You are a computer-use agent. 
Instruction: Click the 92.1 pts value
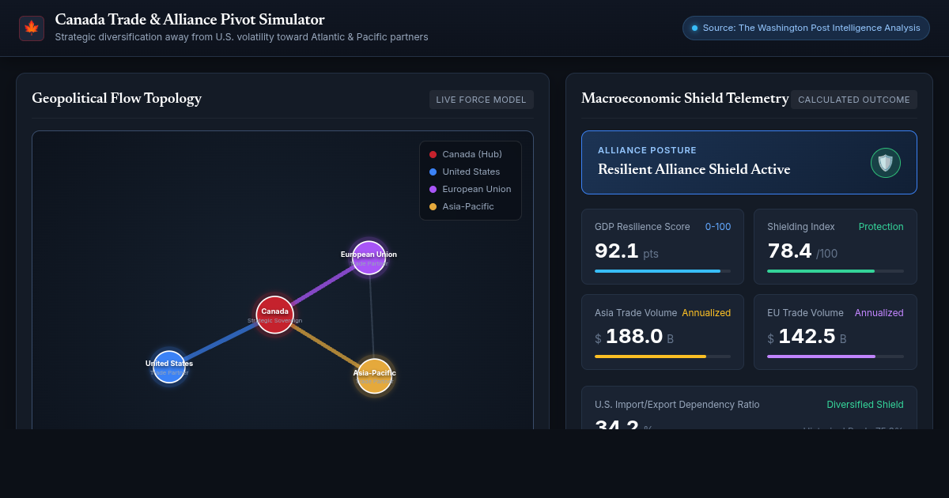click(626, 251)
